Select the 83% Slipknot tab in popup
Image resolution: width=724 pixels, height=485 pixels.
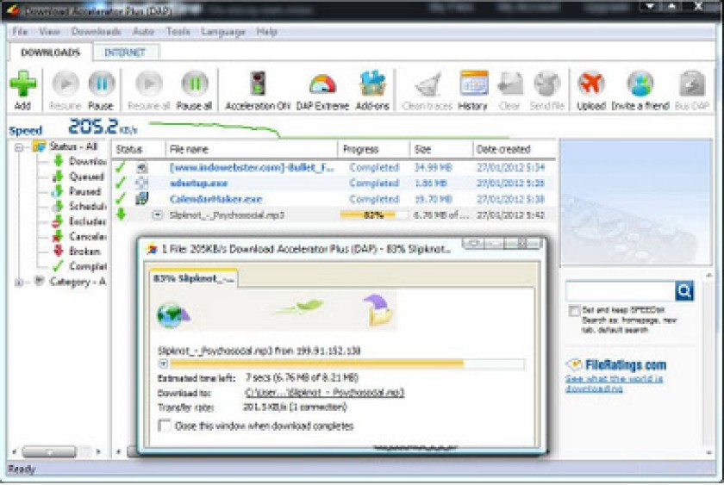[x=193, y=279]
